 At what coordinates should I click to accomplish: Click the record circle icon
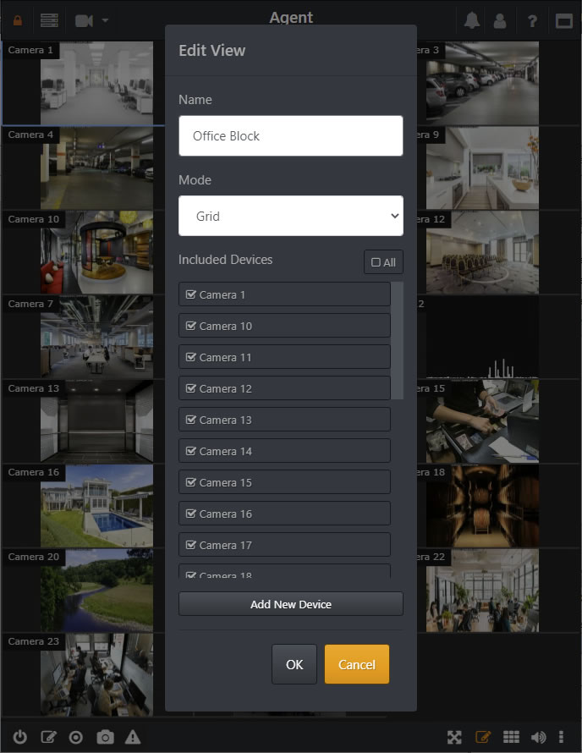tap(76, 737)
